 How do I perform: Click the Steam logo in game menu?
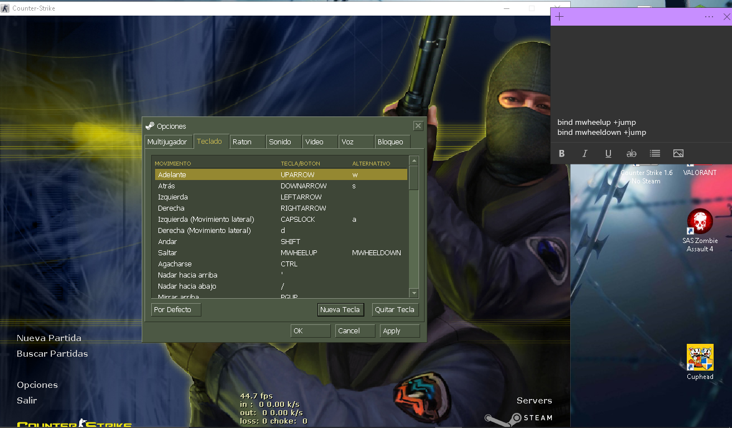[x=518, y=418]
